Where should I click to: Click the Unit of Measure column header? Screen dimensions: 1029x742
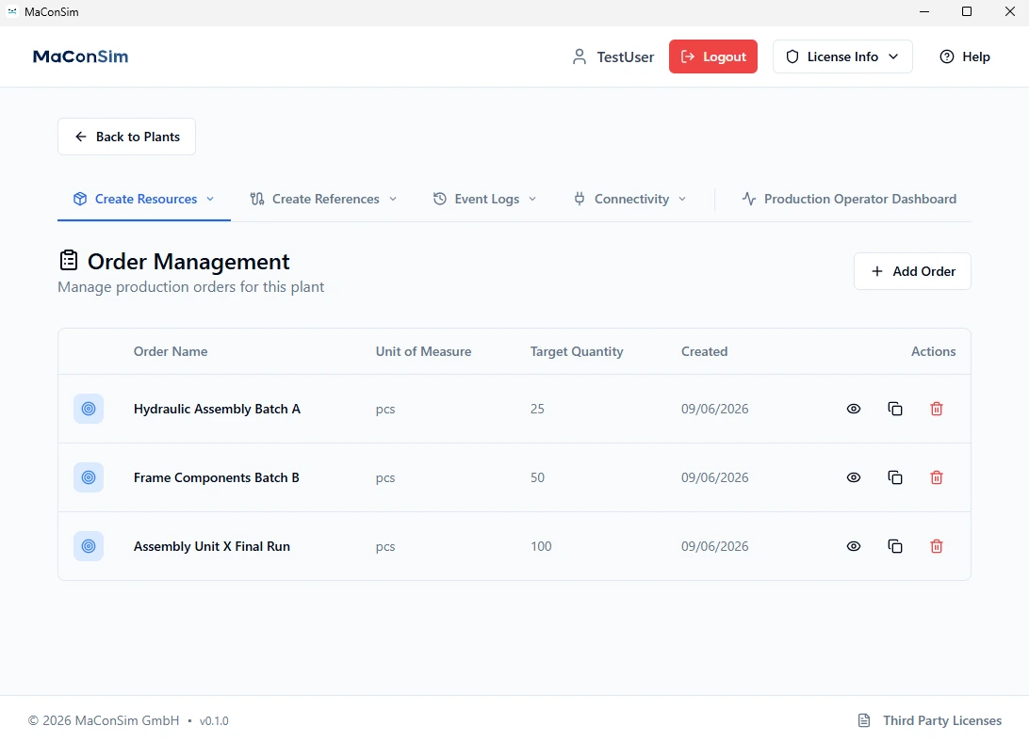tap(423, 351)
